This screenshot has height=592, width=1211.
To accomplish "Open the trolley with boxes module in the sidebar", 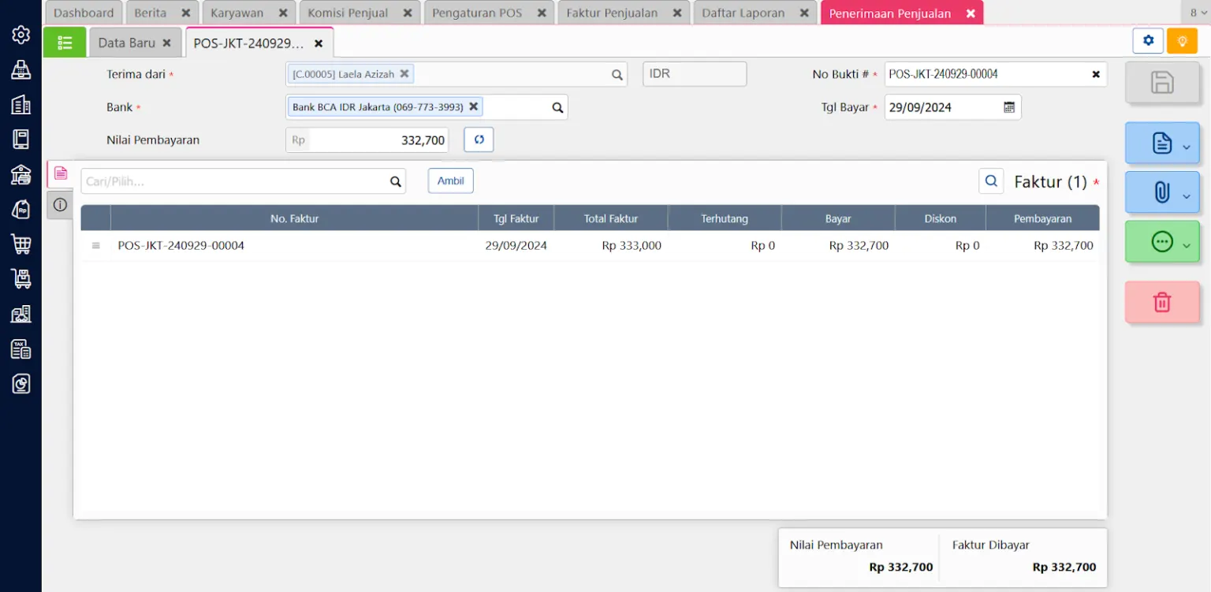I will click(20, 278).
